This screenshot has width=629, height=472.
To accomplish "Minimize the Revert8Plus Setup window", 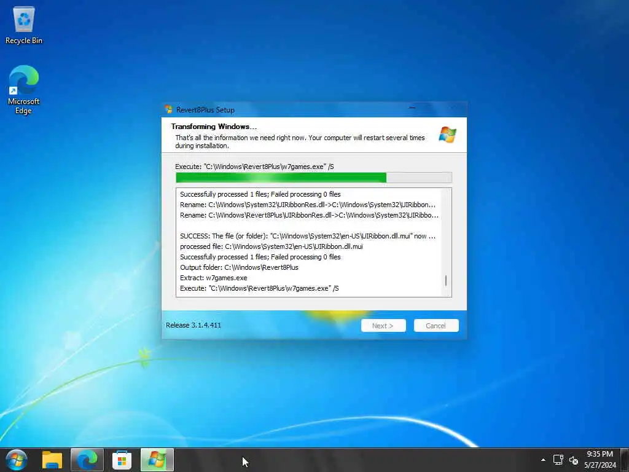I will click(412, 108).
